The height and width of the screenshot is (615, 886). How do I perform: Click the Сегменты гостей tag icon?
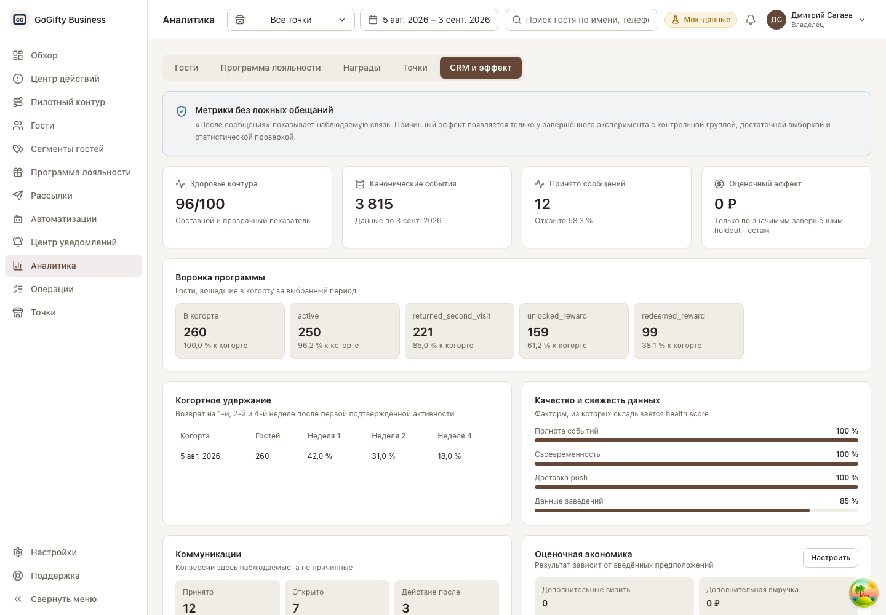18,149
